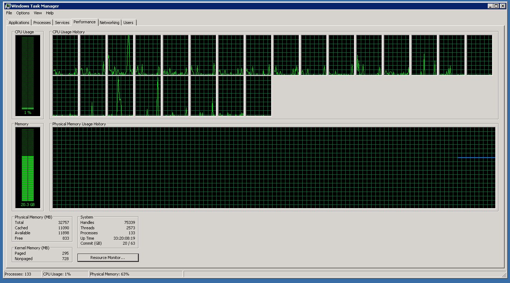This screenshot has height=283, width=510.
Task: Click the blue line in memory history graph
Action: click(x=476, y=158)
